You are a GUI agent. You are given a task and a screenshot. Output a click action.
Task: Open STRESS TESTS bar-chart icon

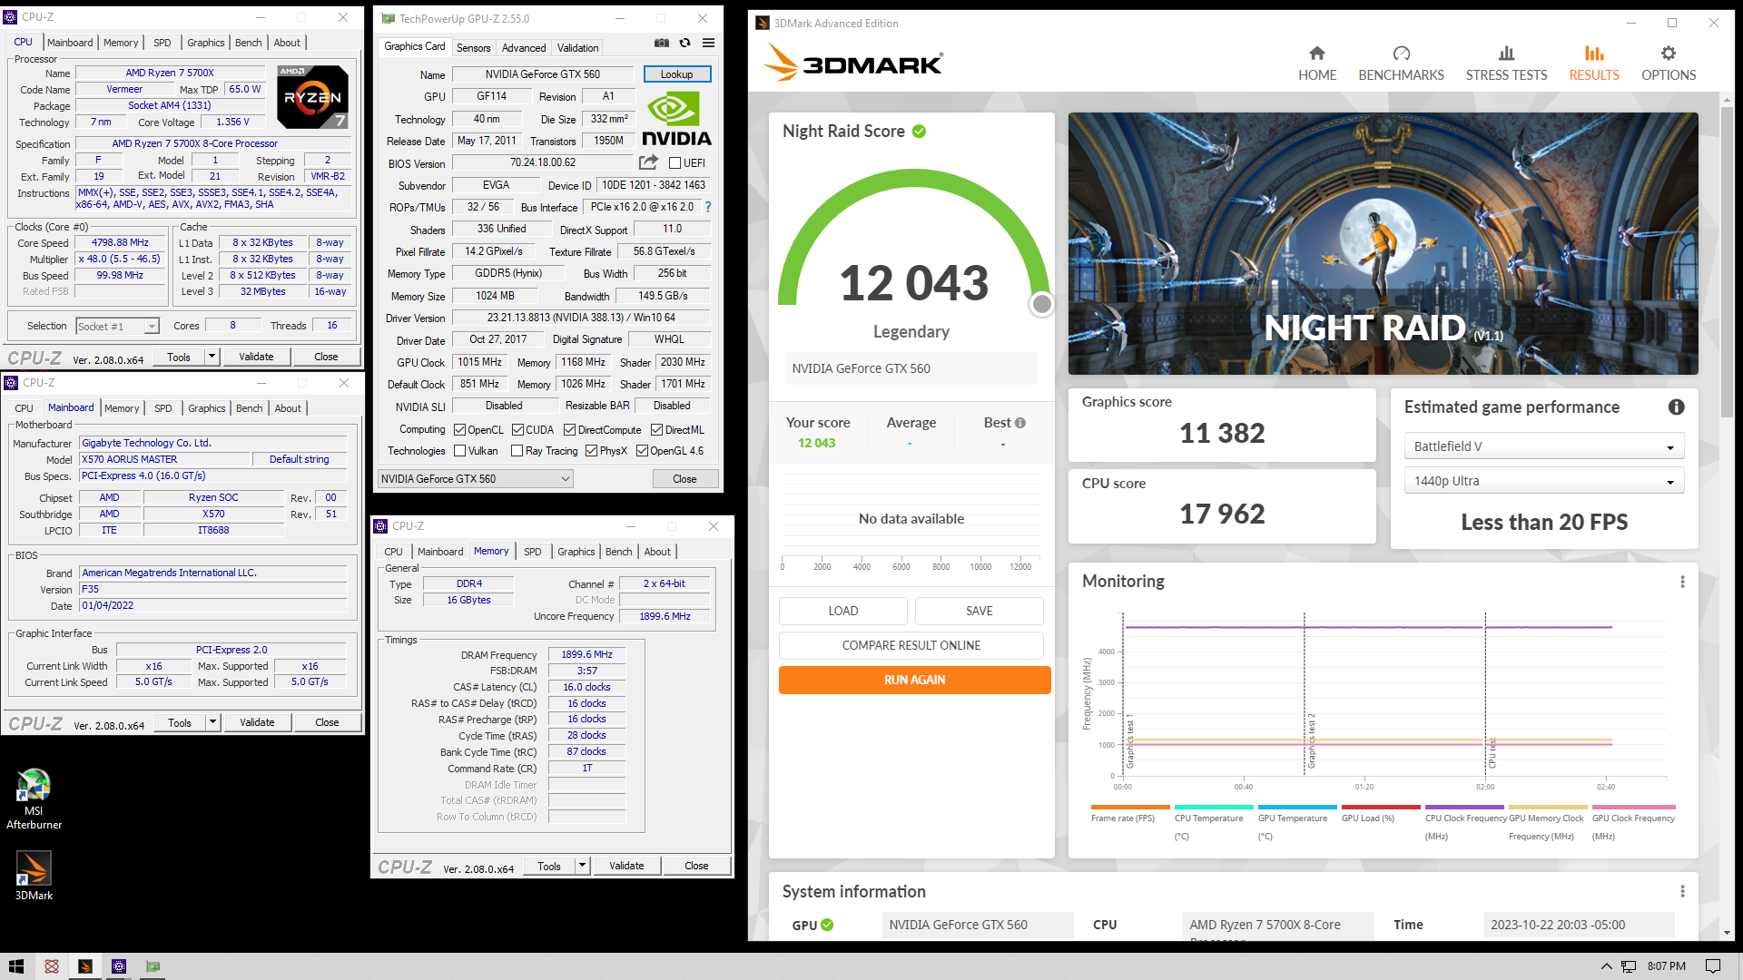(1506, 54)
